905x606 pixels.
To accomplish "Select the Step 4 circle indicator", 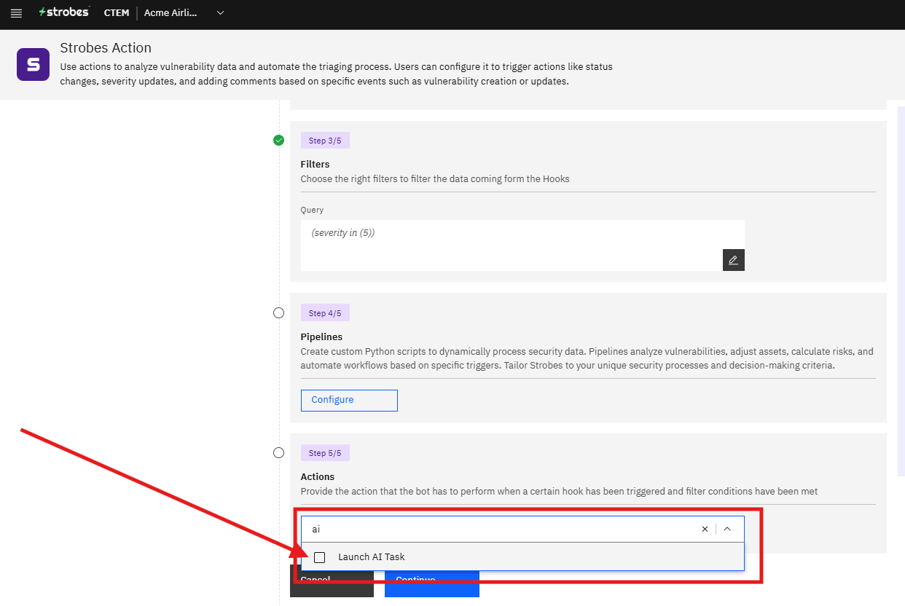I will (278, 313).
